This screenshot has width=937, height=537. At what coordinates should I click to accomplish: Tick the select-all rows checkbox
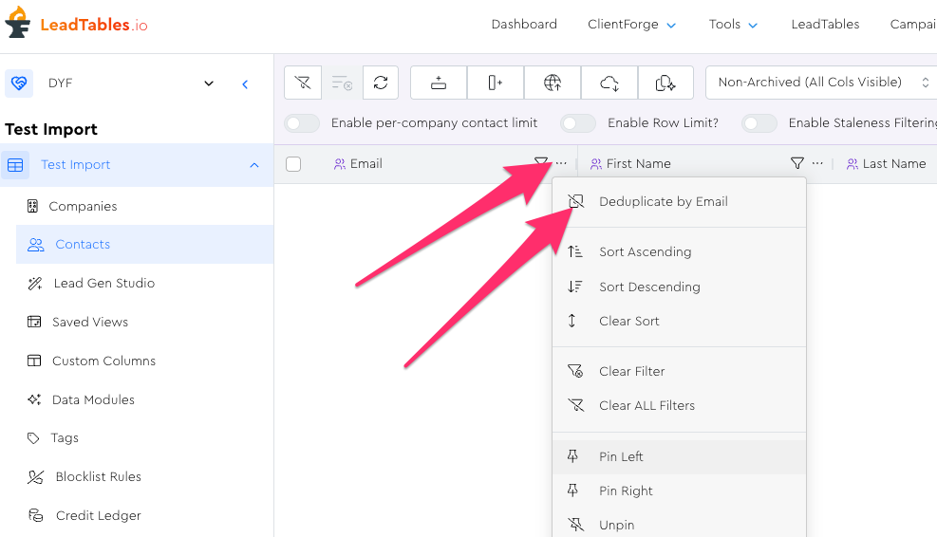coord(293,164)
